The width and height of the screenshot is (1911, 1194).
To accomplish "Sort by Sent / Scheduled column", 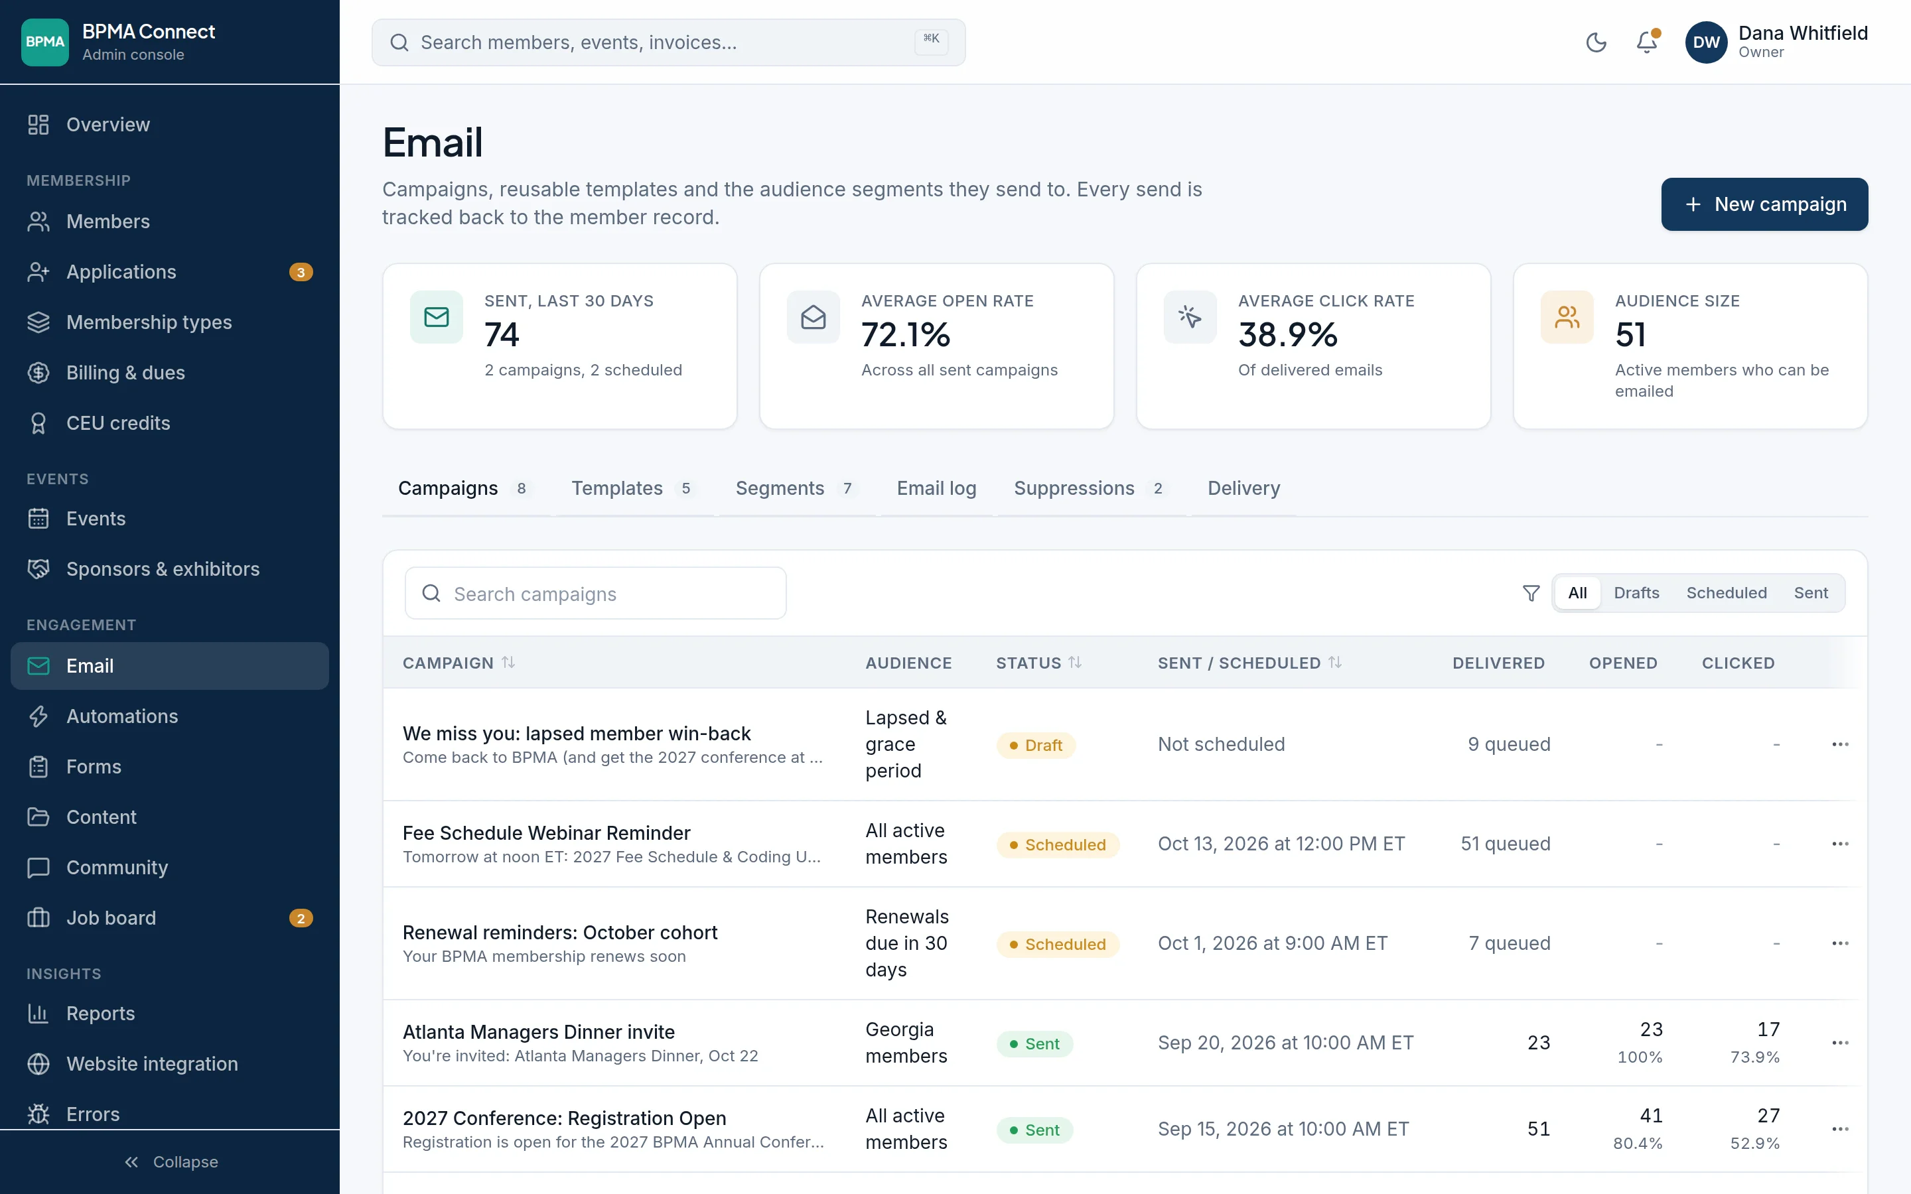I will [1250, 663].
